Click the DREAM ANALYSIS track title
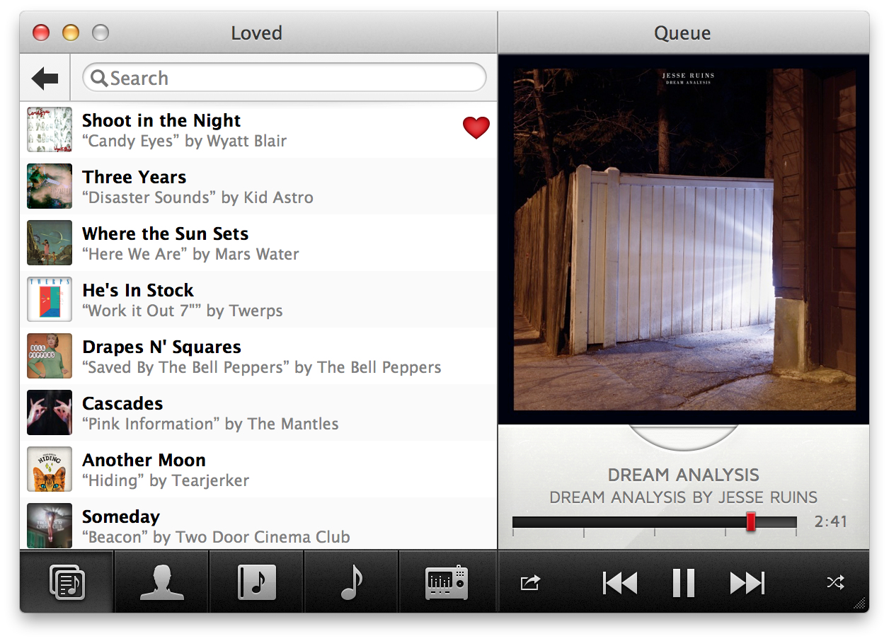Image resolution: width=889 pixels, height=641 pixels. (683, 475)
